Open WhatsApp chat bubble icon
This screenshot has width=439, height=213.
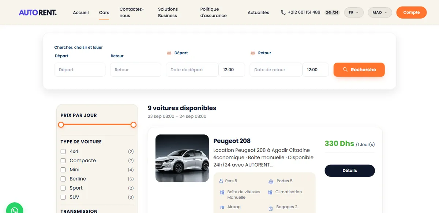(15, 210)
